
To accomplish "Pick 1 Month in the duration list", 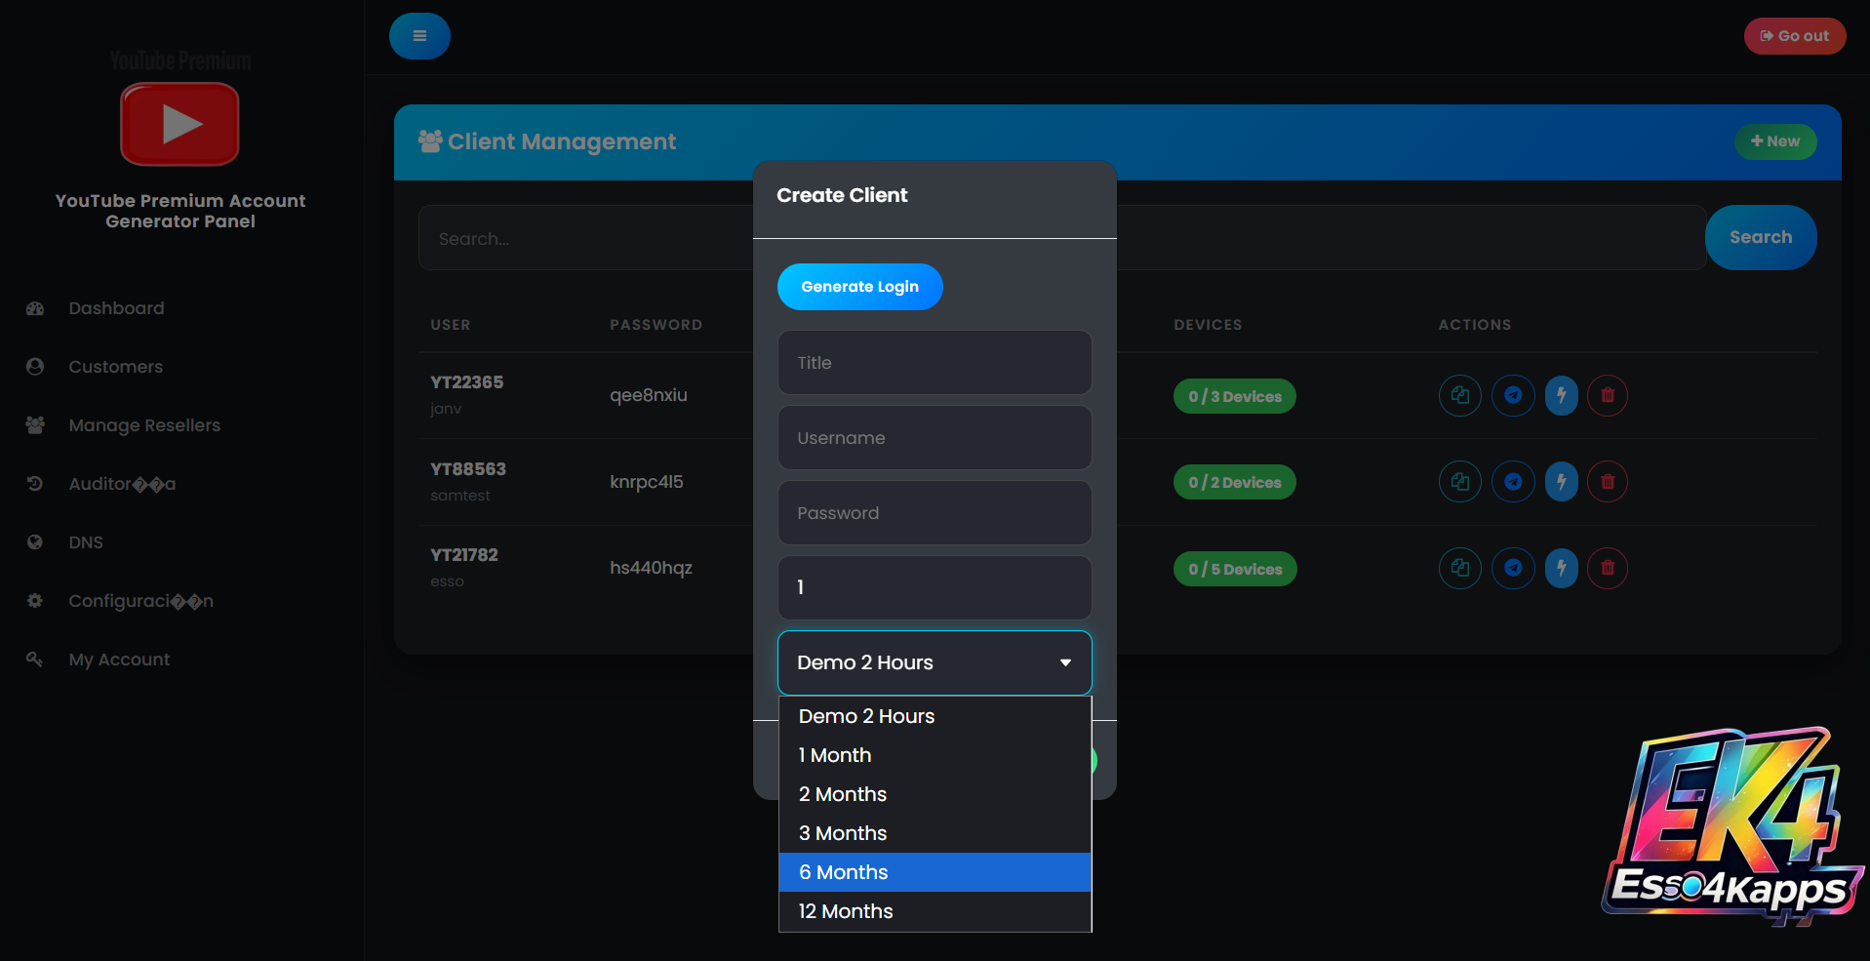I will (x=934, y=755).
